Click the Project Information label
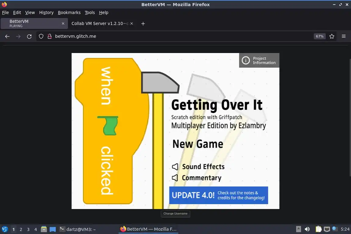The height and width of the screenshot is (234, 351). pyautogui.click(x=264, y=60)
